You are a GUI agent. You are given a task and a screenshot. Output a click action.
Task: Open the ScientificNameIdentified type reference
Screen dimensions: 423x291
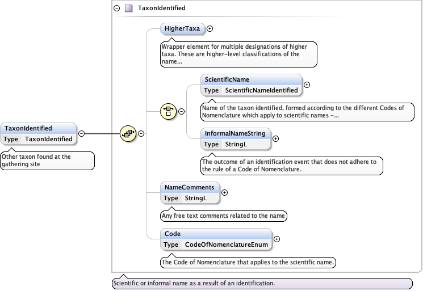point(261,90)
